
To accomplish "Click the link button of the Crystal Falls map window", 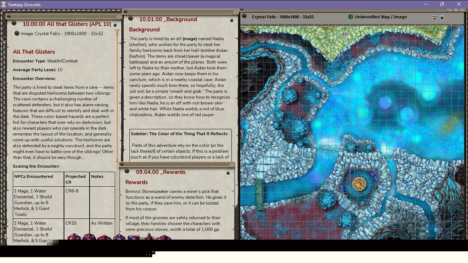I will click(x=245, y=16).
